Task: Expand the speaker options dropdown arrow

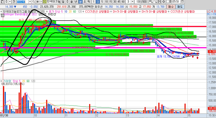Action: coord(41,2)
